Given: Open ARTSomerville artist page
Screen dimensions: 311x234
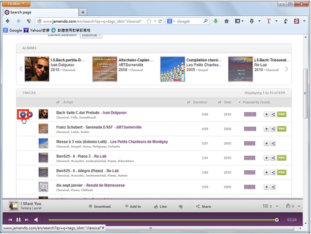Looking at the screenshot, I should click(x=129, y=127).
